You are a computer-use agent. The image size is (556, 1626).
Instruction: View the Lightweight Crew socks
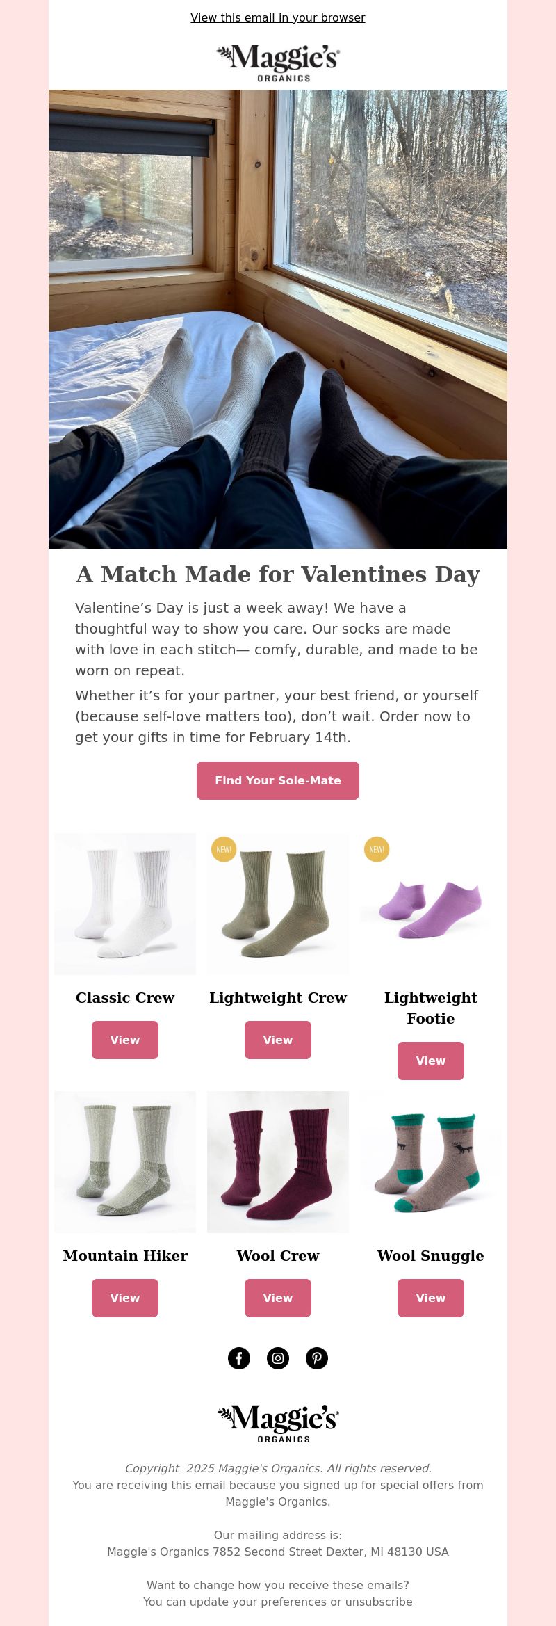[x=278, y=1040]
